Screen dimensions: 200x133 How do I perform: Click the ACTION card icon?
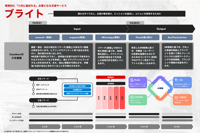(x=132, y=97)
